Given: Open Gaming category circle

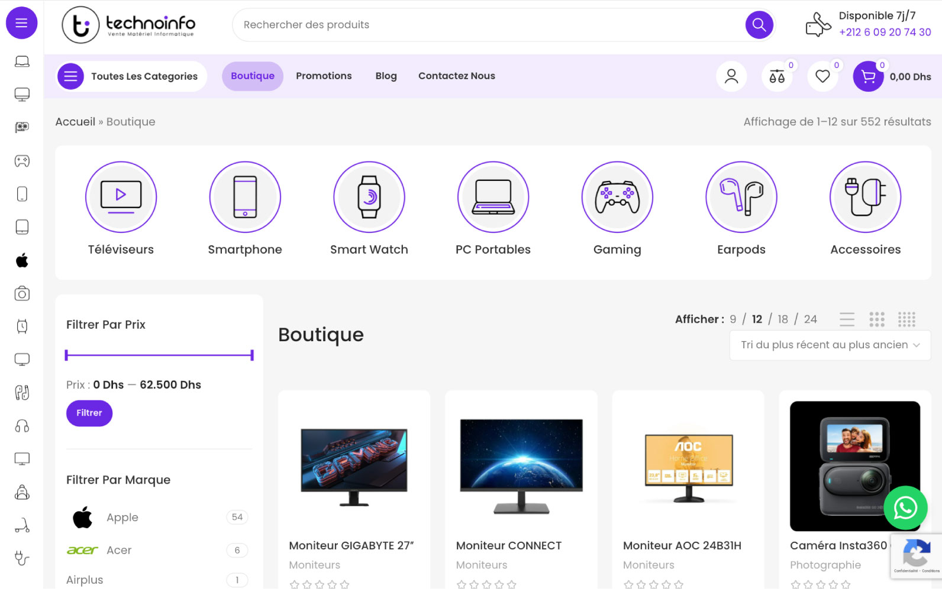Looking at the screenshot, I should tap(617, 197).
